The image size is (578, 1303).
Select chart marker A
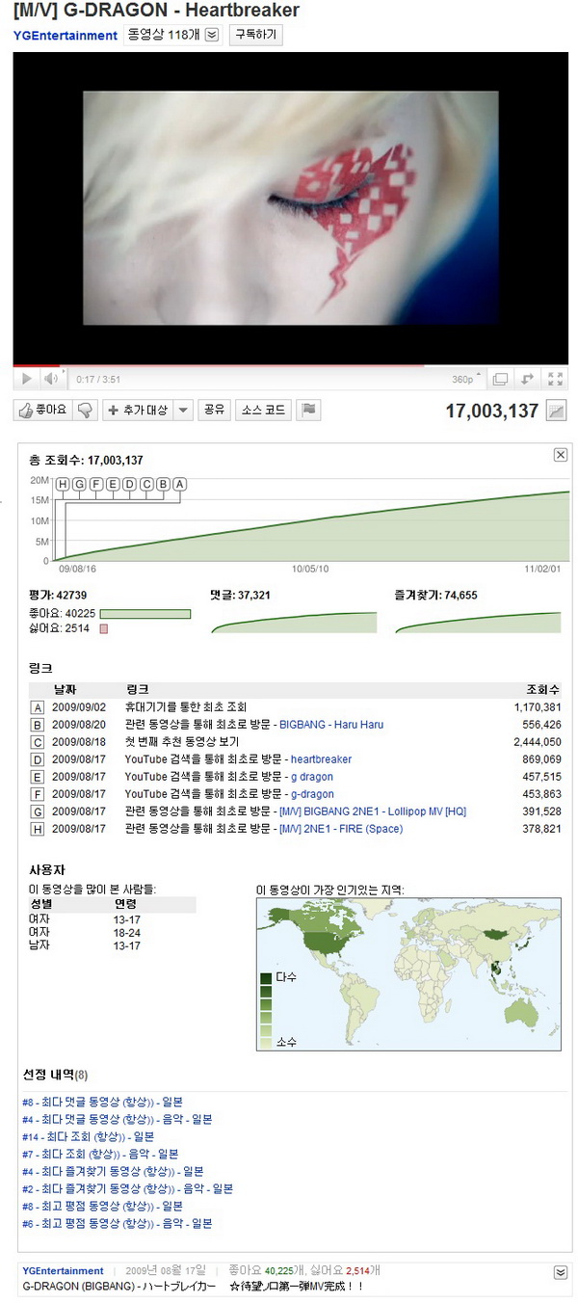(179, 484)
